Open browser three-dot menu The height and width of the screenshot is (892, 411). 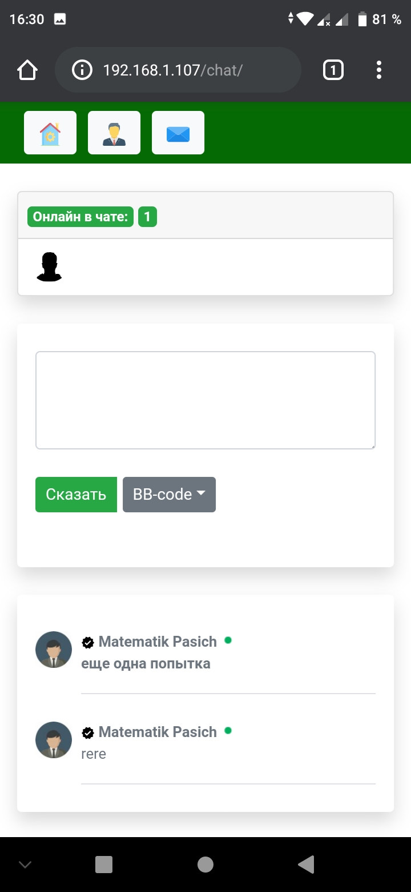(x=379, y=70)
